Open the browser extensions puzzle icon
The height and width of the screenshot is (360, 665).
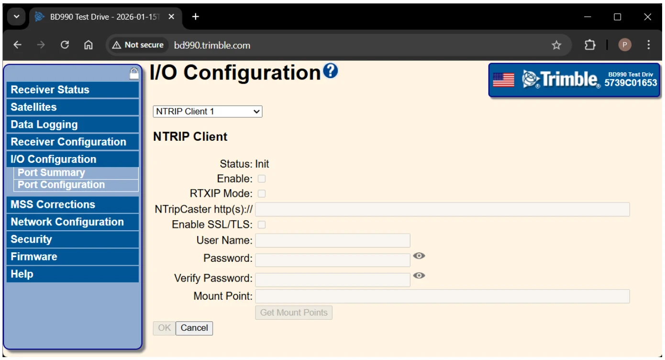(x=589, y=45)
